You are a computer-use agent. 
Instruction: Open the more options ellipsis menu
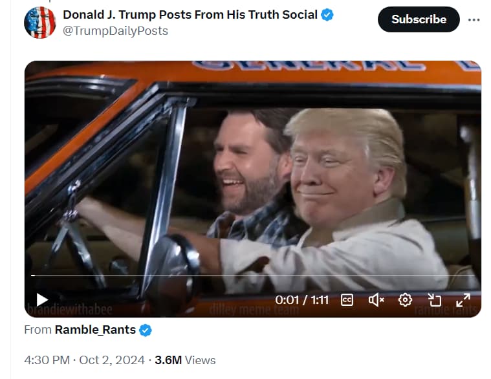(474, 19)
